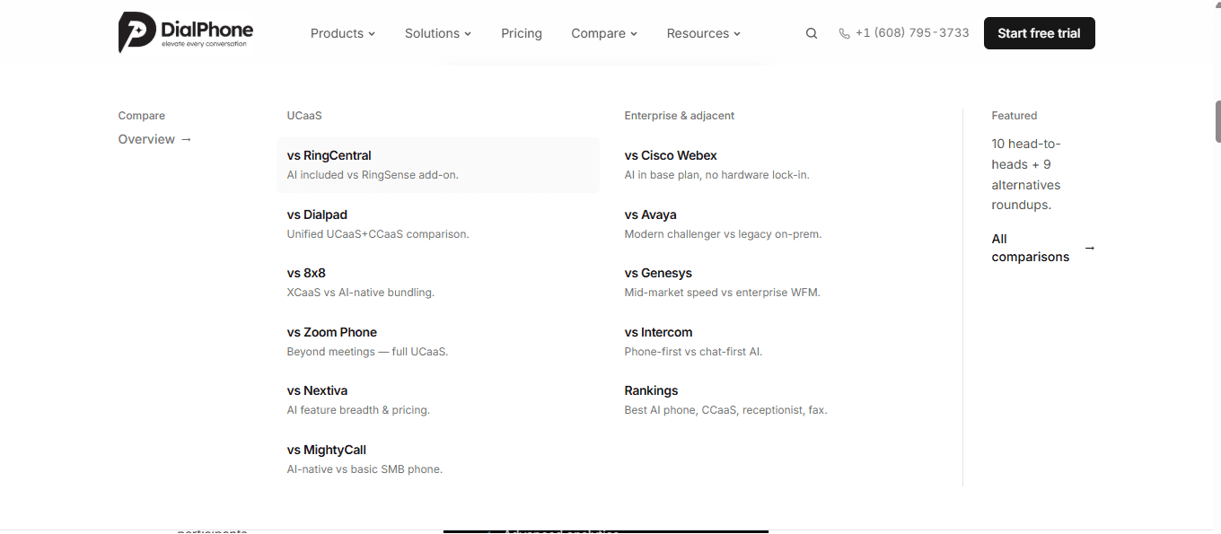
Task: Click the arrow beside All comparisons
Action: (1090, 248)
